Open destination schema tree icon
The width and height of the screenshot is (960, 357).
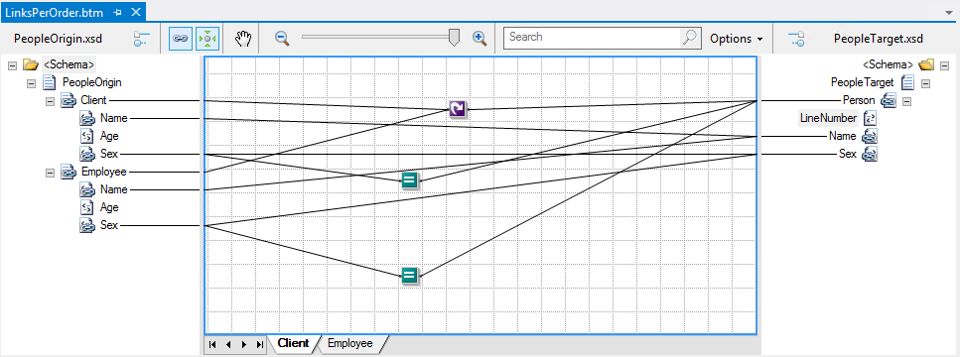coord(796,39)
